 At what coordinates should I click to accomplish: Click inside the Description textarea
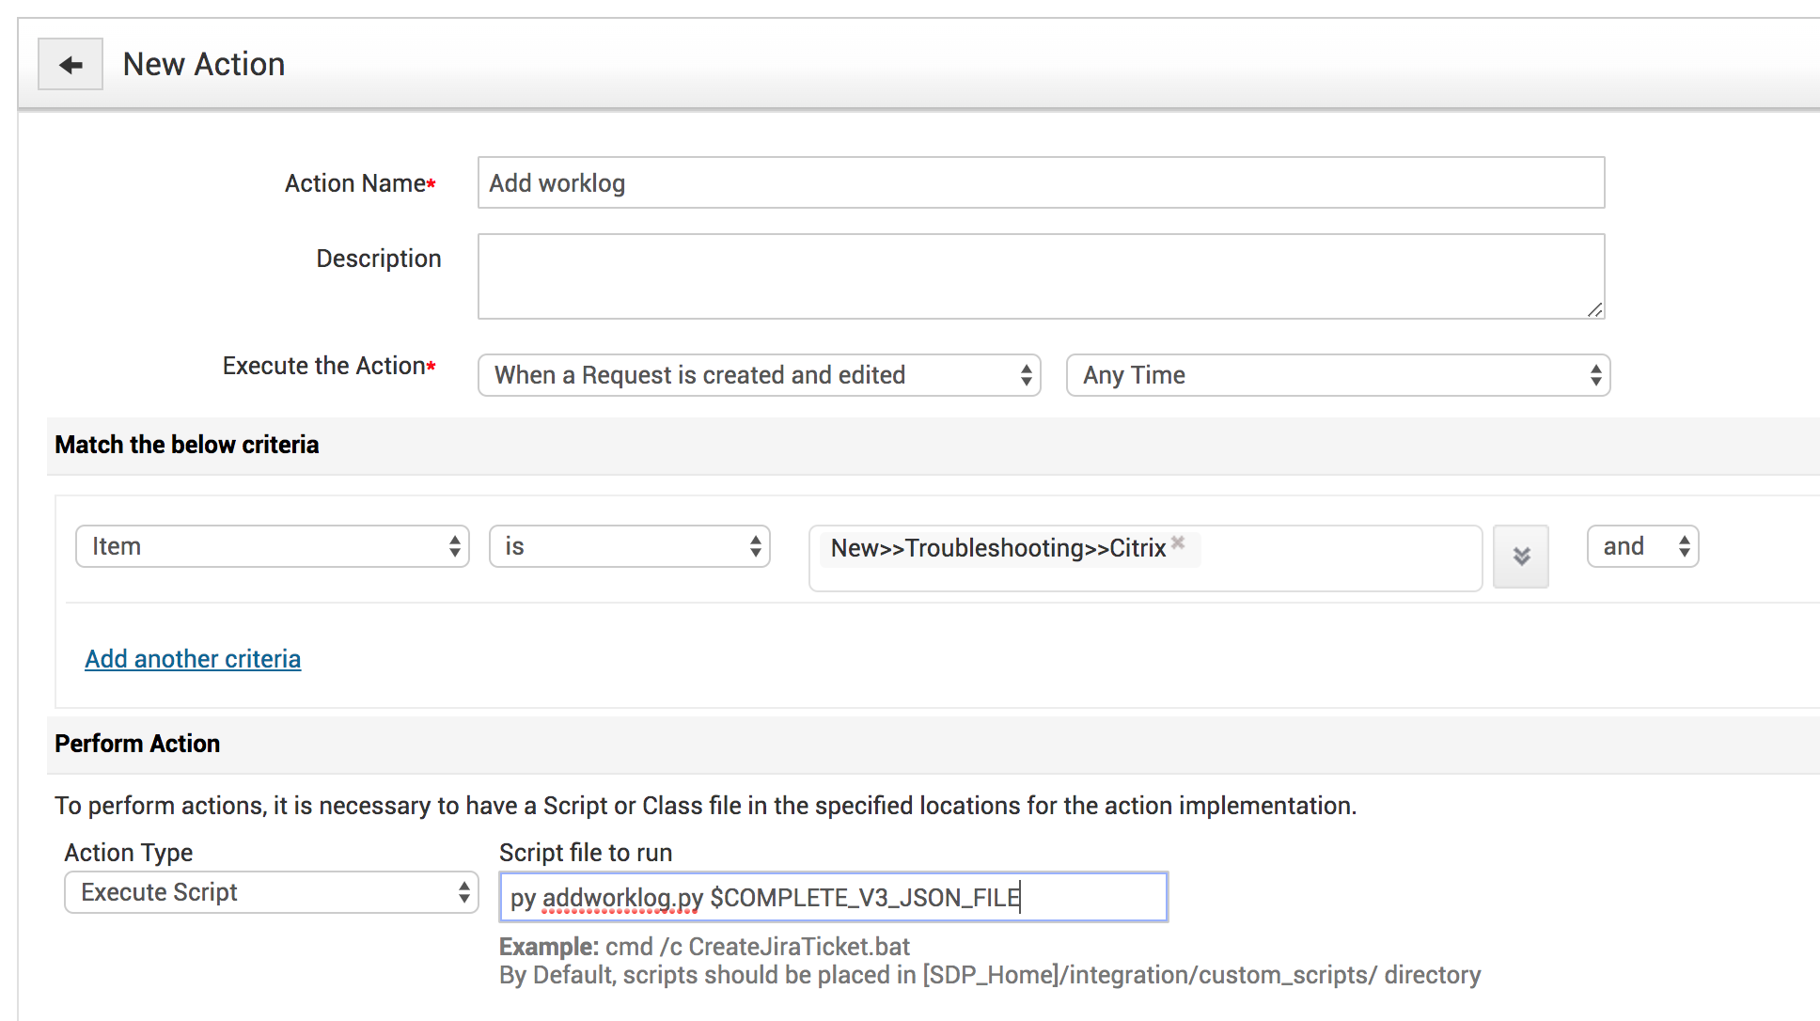[1040, 275]
